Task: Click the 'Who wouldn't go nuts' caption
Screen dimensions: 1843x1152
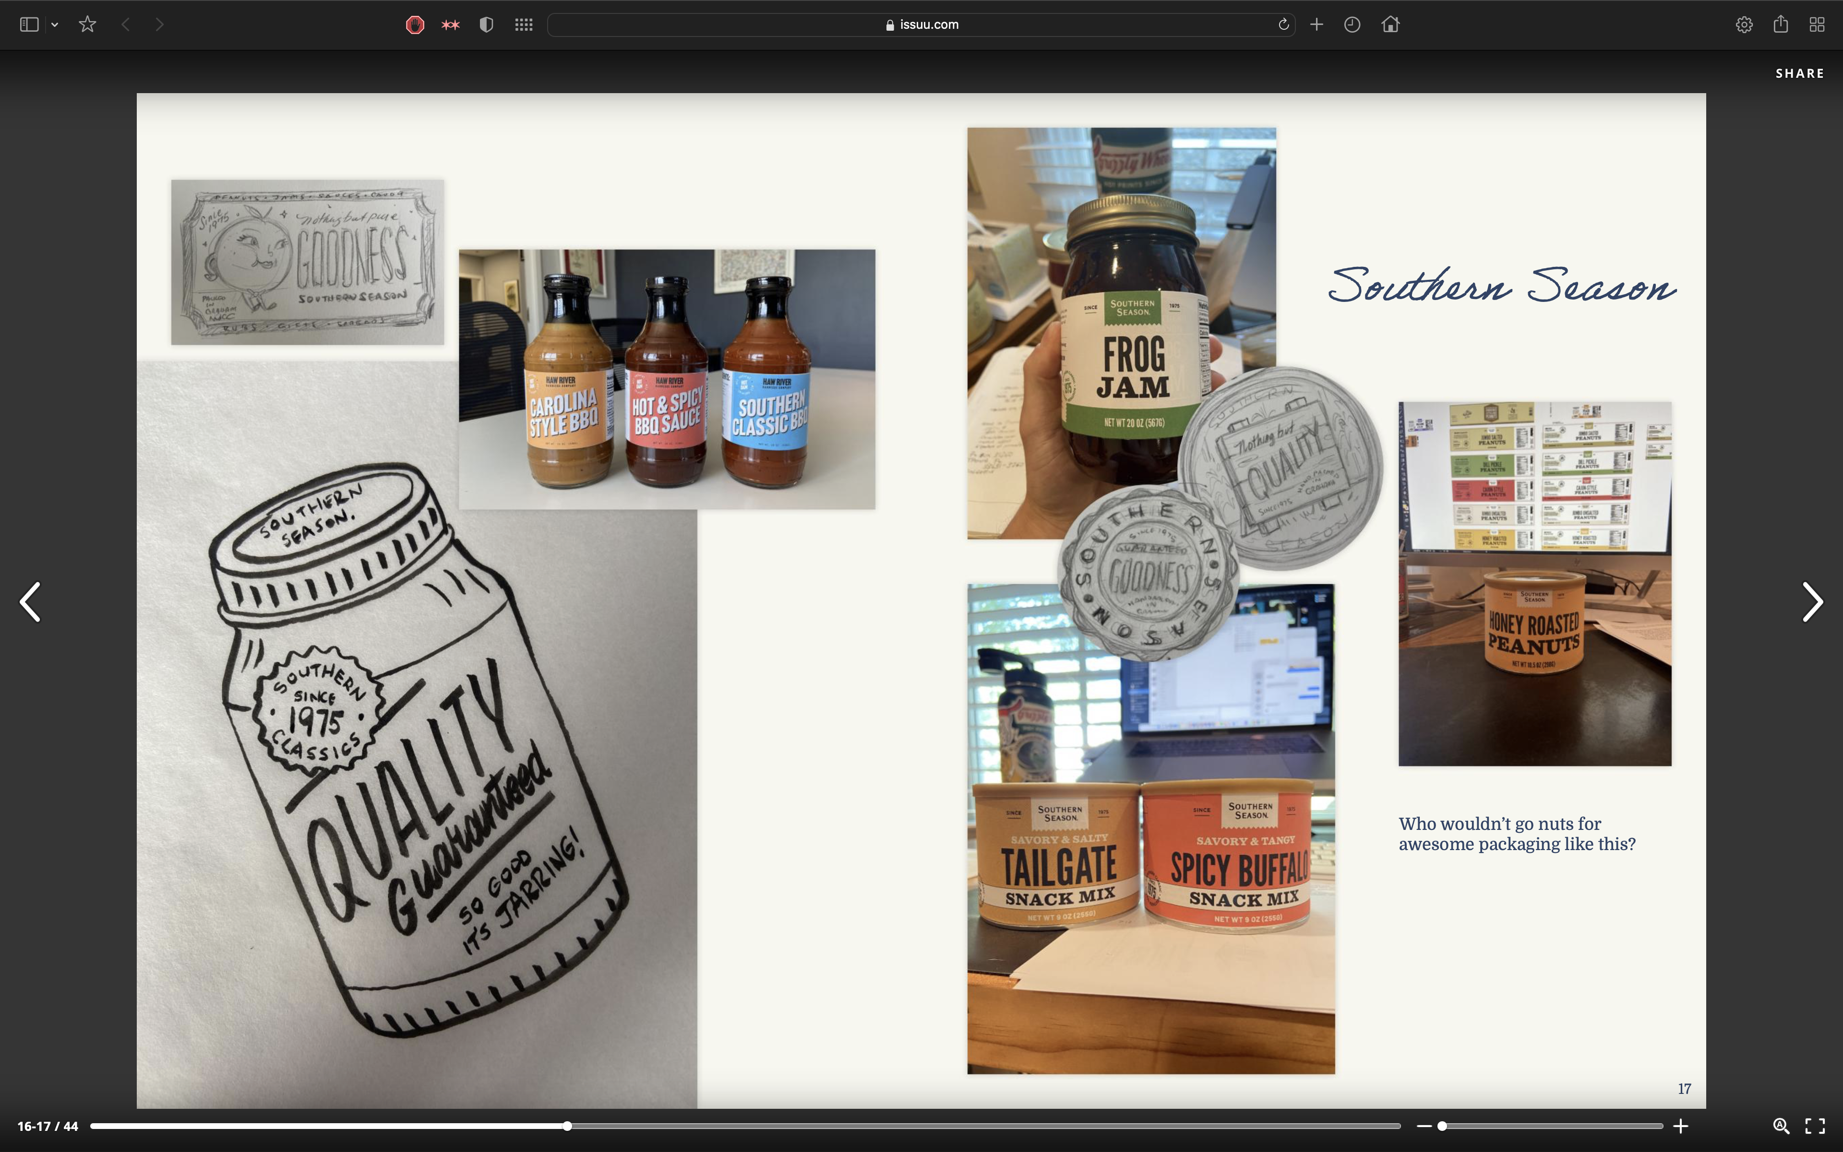Action: coord(1516,834)
